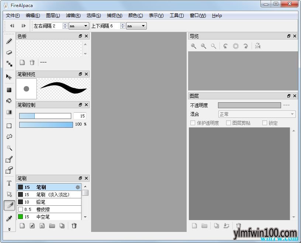The height and width of the screenshot is (243, 301).
Task: Select the Rectangular selection tool
Action: (9, 126)
